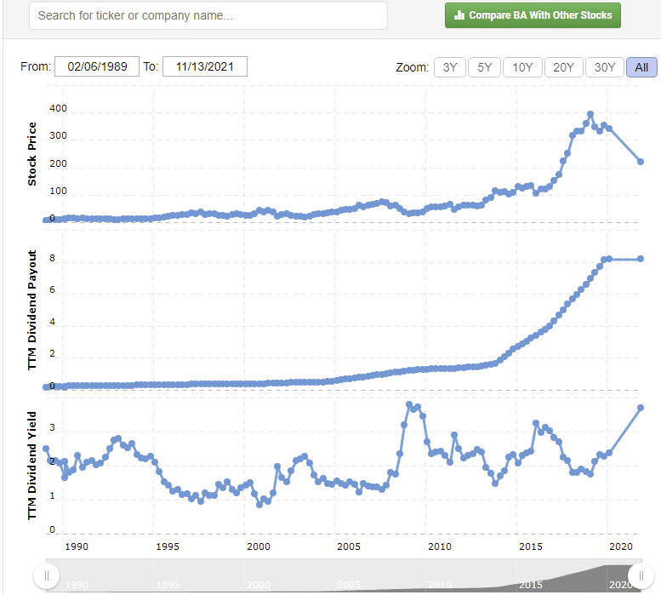Grab the right range slider handle
Screen dimensions: 661x595
pos(641,576)
